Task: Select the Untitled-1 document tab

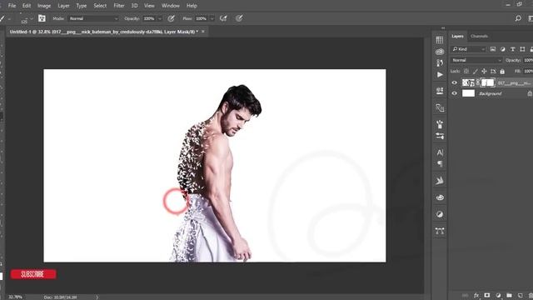Action: coord(103,32)
